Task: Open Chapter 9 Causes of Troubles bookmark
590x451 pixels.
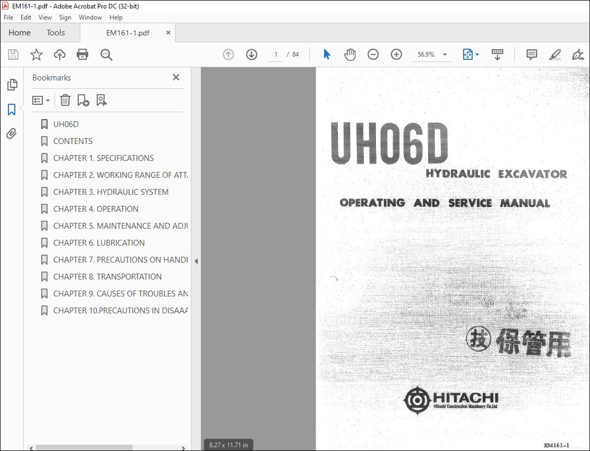Action: coord(121,293)
